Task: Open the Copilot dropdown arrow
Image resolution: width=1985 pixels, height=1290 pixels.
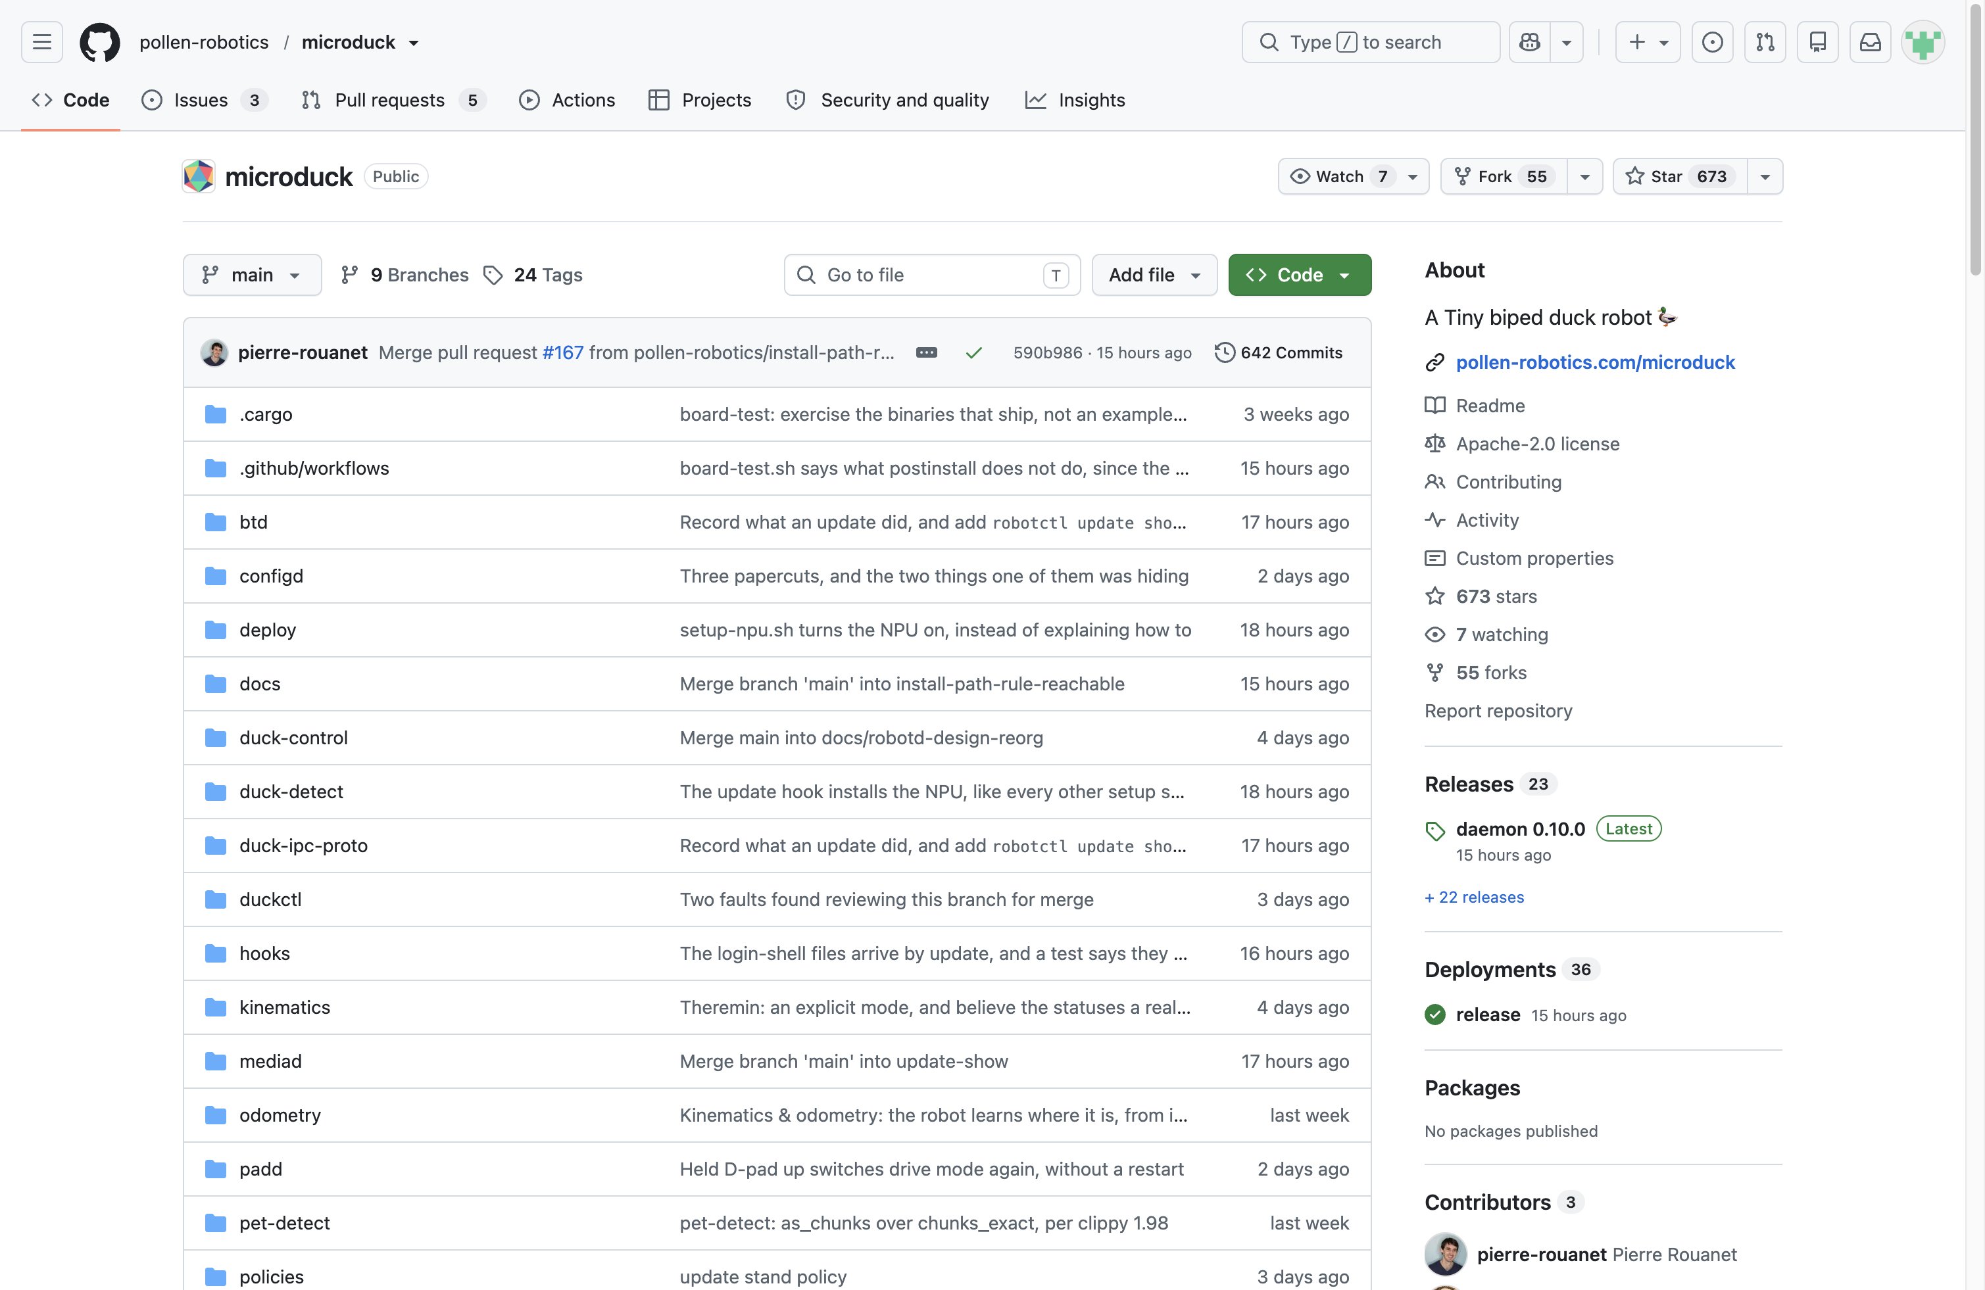Action: (1566, 41)
